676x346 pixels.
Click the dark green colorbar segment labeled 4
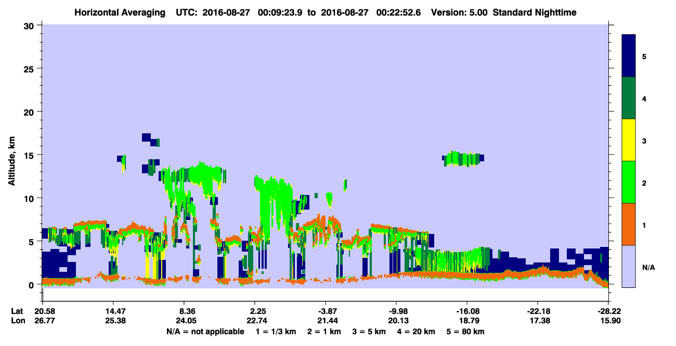point(629,98)
